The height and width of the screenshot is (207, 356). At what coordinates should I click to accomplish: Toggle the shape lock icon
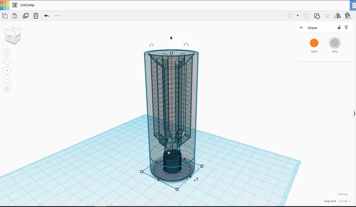[x=339, y=27]
